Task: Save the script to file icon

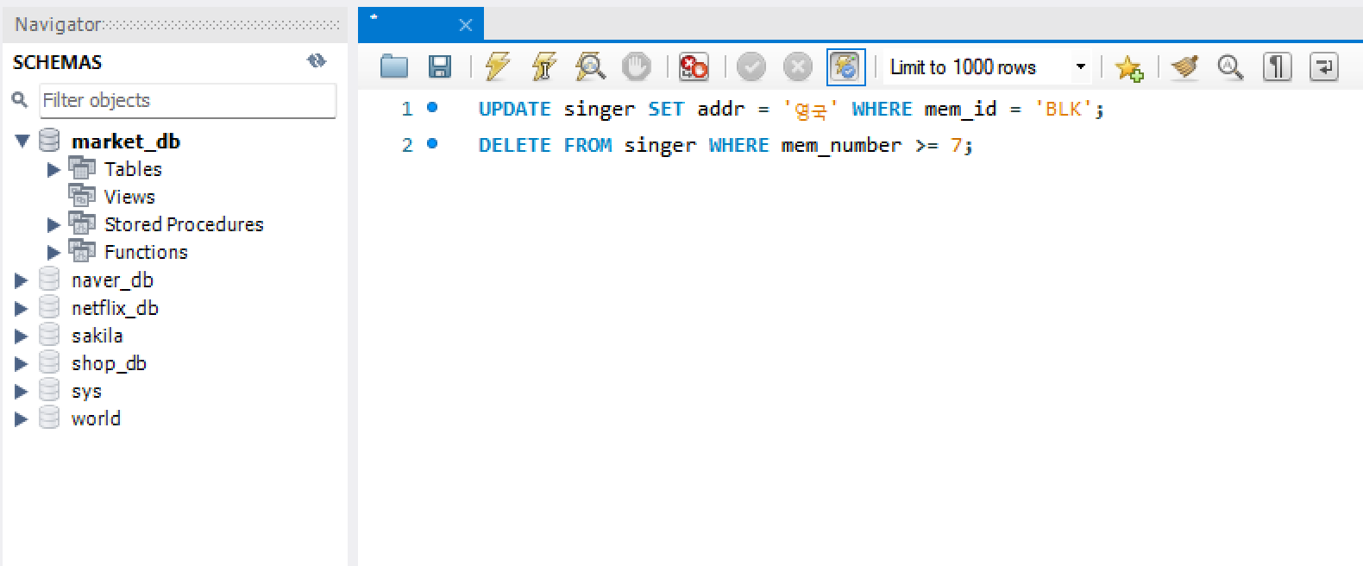Action: (440, 66)
